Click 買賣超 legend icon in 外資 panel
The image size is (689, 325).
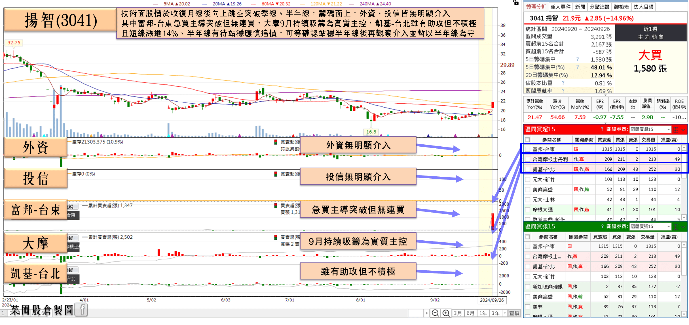[276, 142]
